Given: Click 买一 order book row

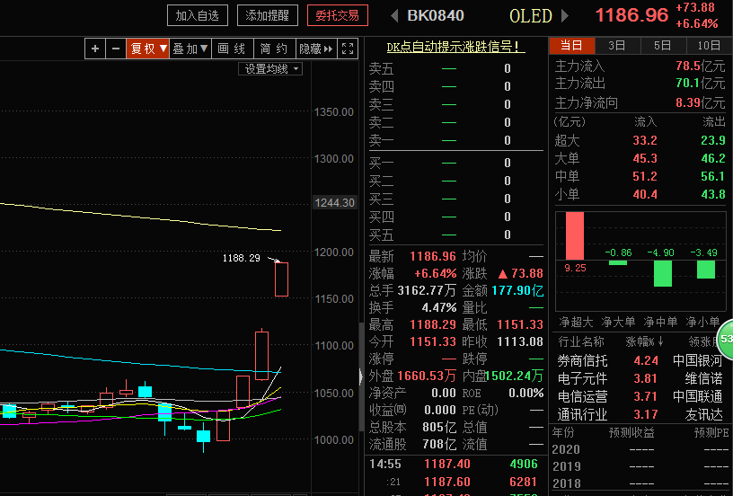Looking at the screenshot, I should pos(455,163).
